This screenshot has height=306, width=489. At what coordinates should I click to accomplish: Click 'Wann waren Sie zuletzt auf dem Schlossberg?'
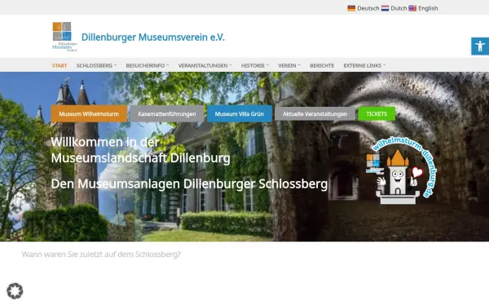101,255
